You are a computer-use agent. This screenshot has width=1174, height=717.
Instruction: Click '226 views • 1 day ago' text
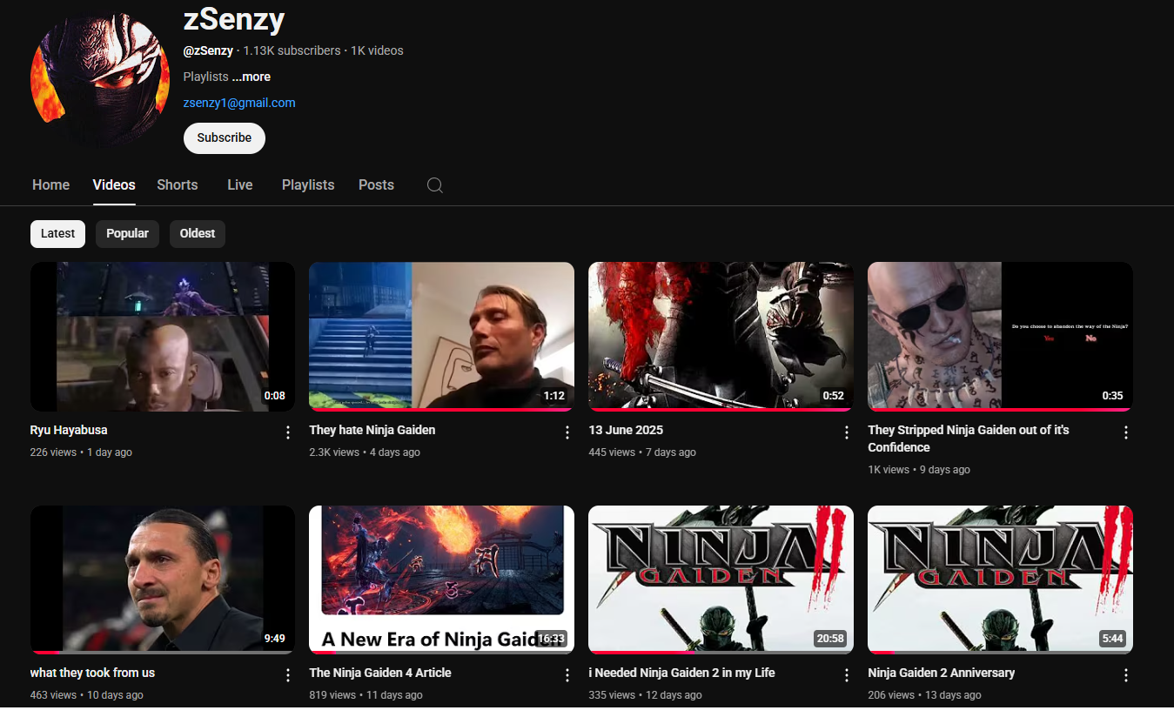click(x=81, y=452)
